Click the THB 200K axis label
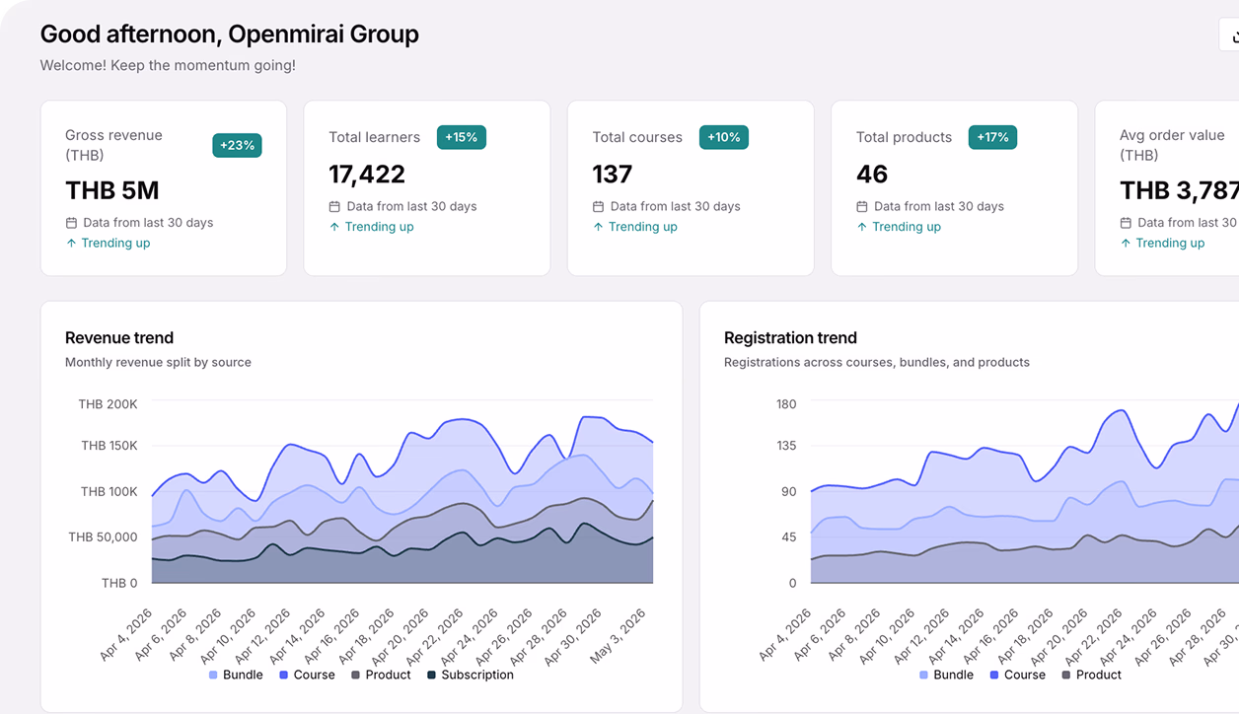Screen dimensions: 1239x714 [x=109, y=404]
